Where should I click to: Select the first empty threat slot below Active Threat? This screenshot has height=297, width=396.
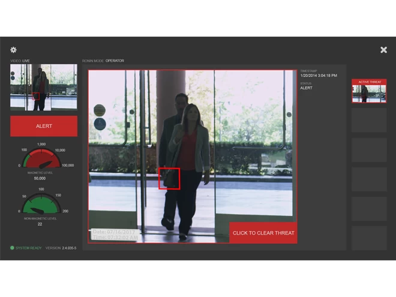point(369,121)
